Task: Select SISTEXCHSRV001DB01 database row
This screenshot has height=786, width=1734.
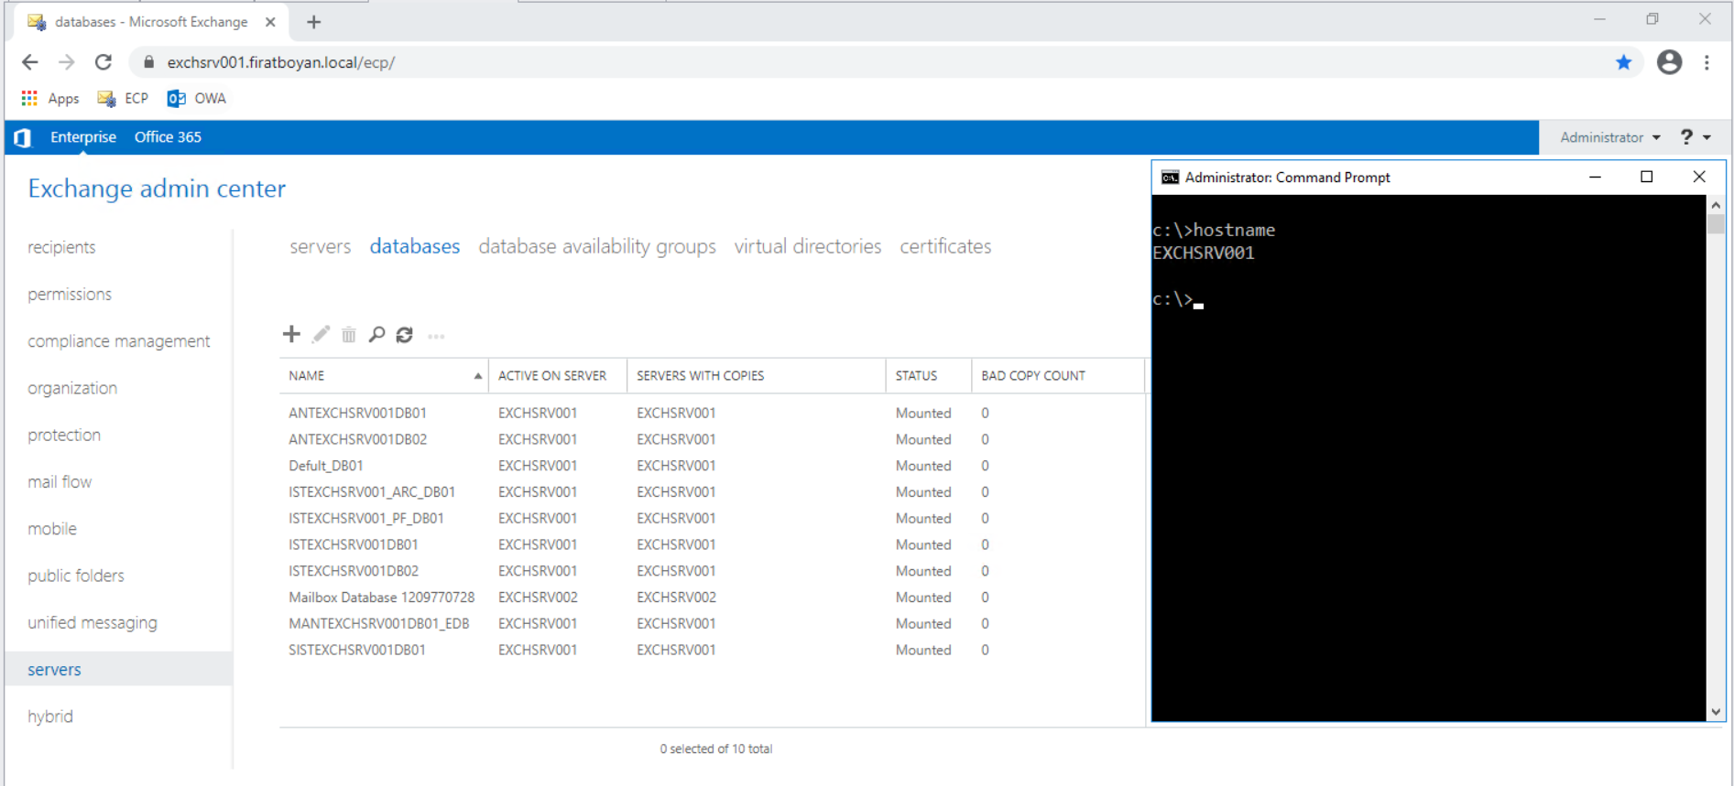Action: (713, 650)
